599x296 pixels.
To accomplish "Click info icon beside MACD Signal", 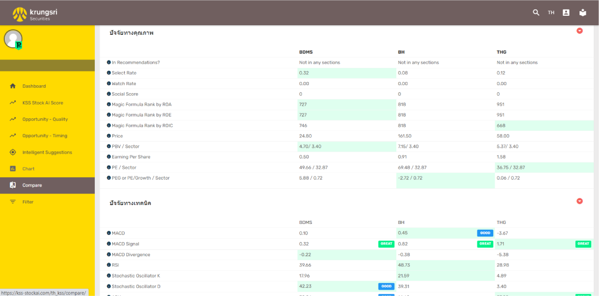I will point(109,244).
